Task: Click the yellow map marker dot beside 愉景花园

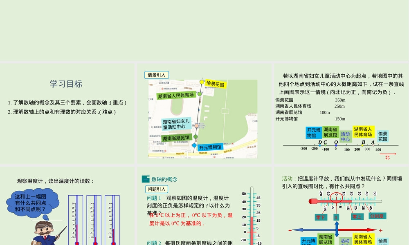Action: (x=202, y=82)
